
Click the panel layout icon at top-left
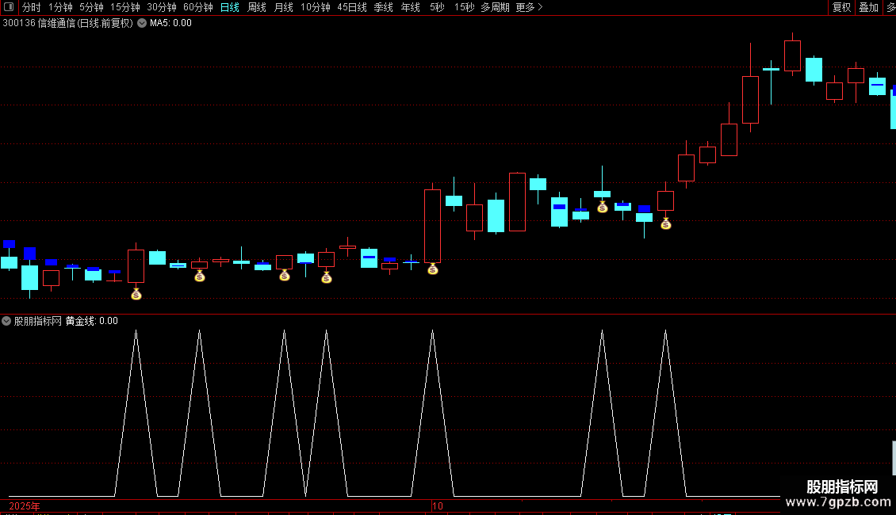click(9, 7)
